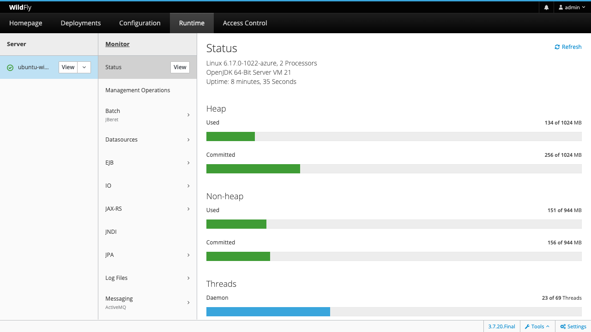Click the green server running status icon
Image resolution: width=591 pixels, height=332 pixels.
(10, 67)
